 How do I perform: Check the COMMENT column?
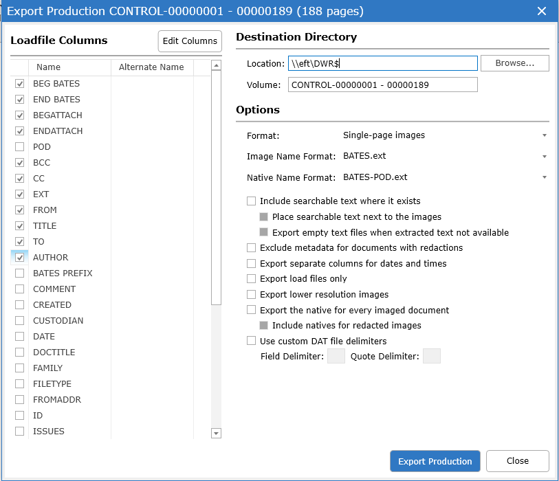coord(20,289)
